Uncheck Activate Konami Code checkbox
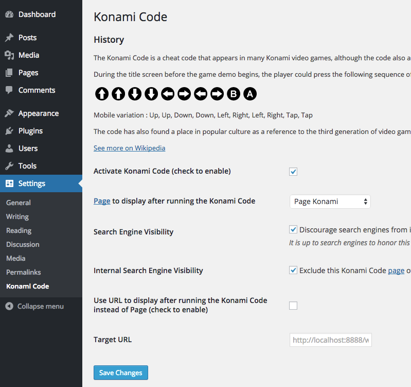411x387 pixels. point(293,172)
